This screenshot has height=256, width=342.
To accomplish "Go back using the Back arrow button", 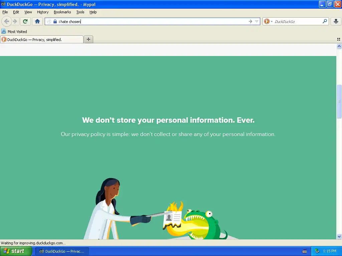I will tap(7, 21).
